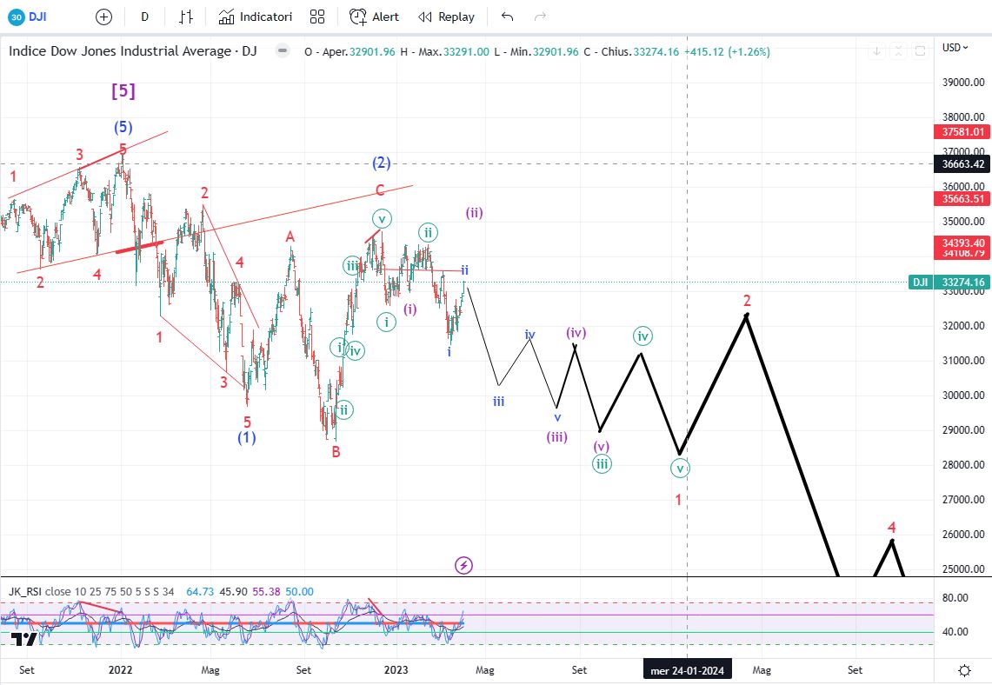Click the mer 24-01-2024 date label
Image resolution: width=992 pixels, height=685 pixels.
(x=687, y=670)
